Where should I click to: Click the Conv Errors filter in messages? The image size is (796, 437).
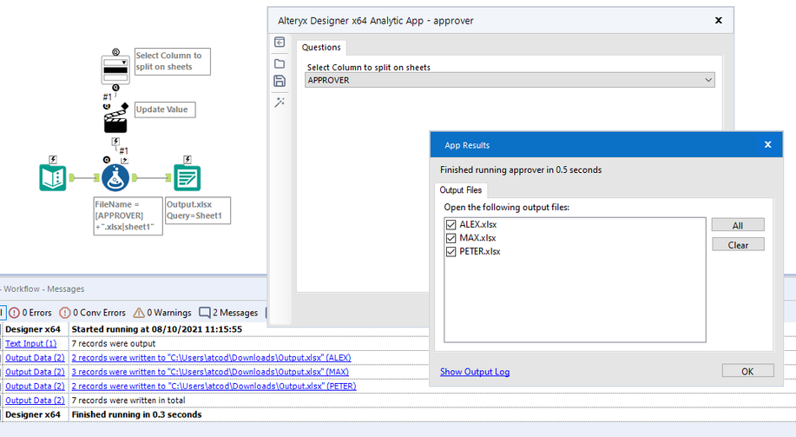tap(92, 313)
